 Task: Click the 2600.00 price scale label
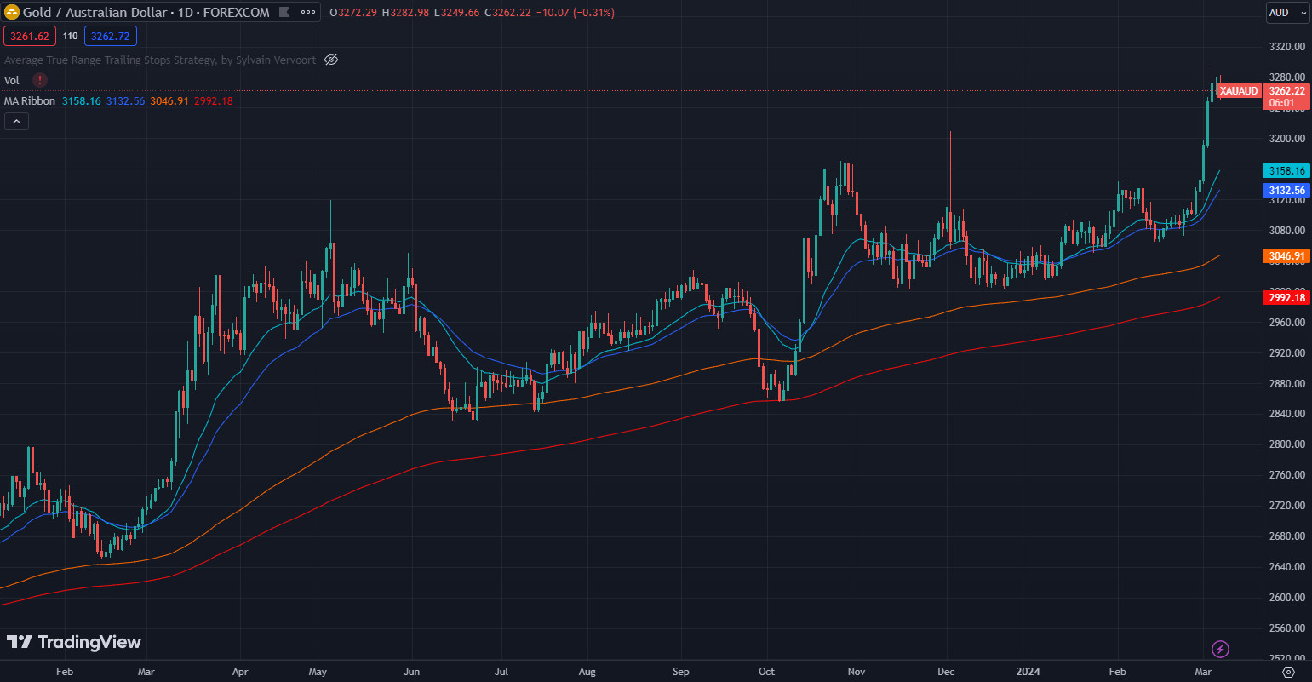click(1287, 598)
